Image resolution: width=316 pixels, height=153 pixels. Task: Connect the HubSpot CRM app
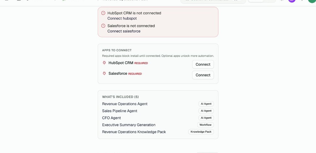click(x=203, y=64)
